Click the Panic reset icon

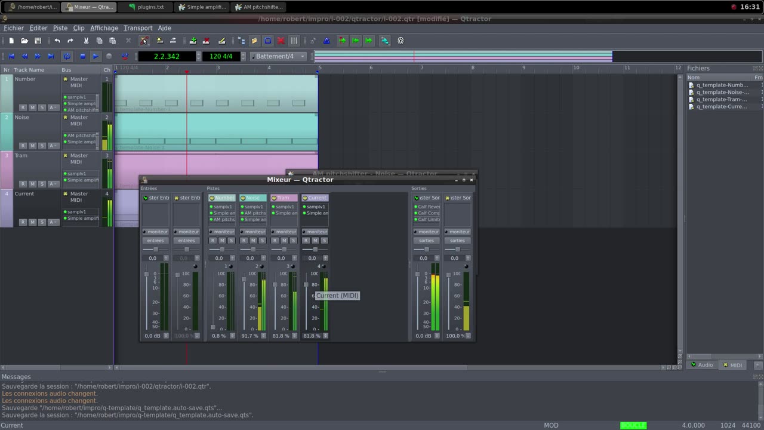pyautogui.click(x=125, y=56)
